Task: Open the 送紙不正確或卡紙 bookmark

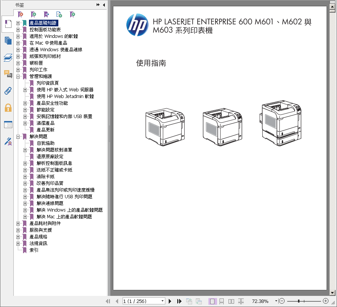Action: (54, 170)
